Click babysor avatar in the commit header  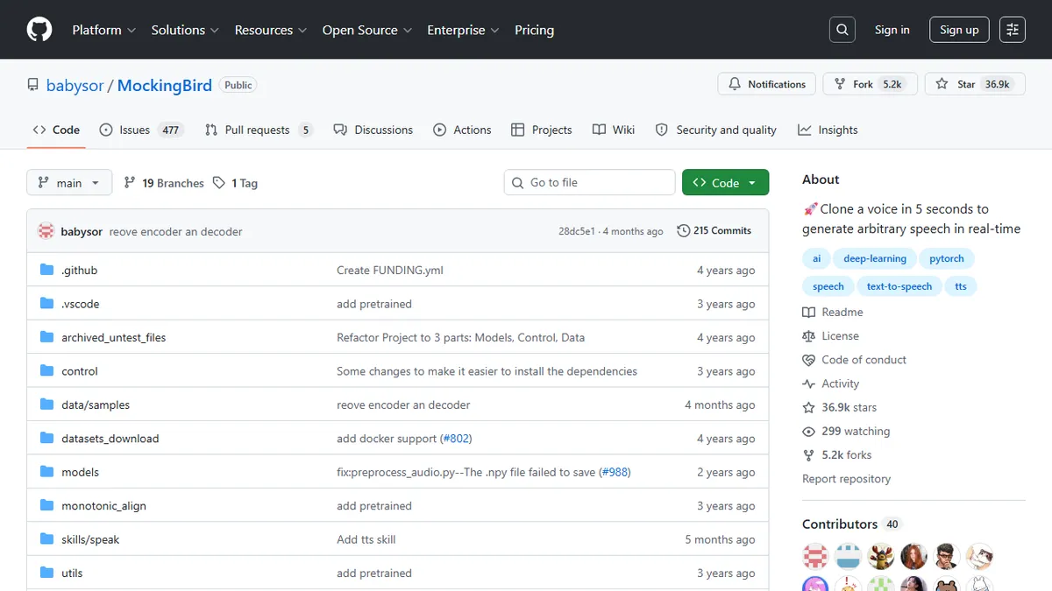(46, 231)
